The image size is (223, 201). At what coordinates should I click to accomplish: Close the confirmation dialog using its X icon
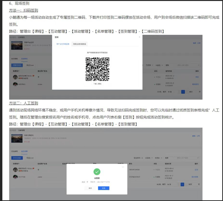123,167
